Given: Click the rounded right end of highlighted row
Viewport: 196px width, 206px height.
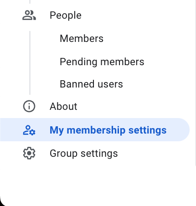Looking at the screenshot, I should (x=183, y=129).
